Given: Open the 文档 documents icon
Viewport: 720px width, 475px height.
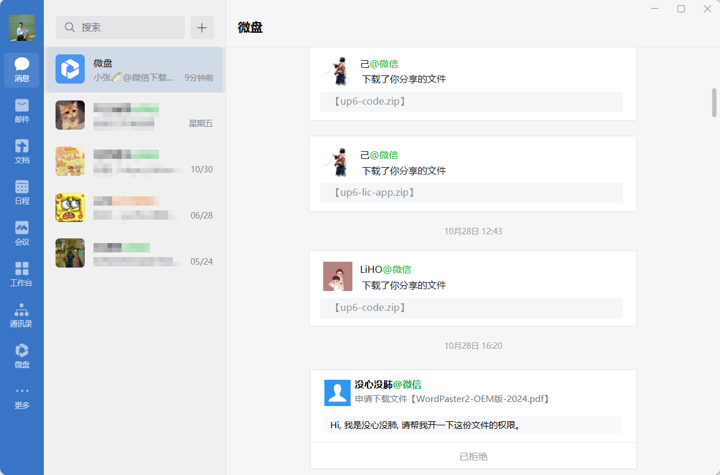Looking at the screenshot, I should tap(22, 151).
